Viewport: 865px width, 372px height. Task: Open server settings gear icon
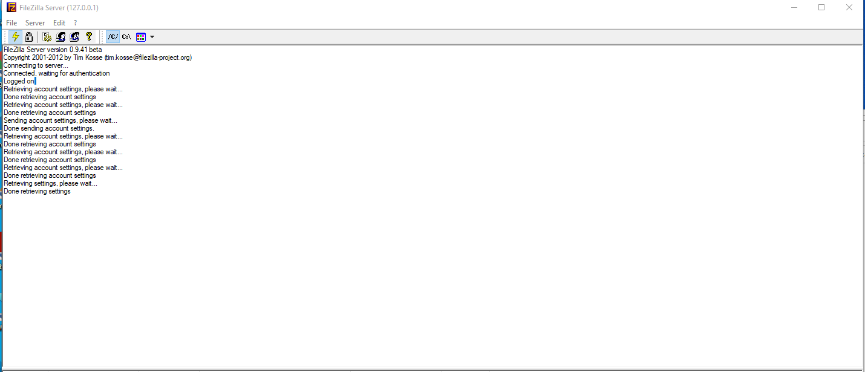click(x=47, y=37)
